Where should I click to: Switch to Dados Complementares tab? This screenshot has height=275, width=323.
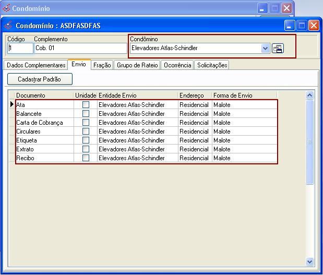[36, 65]
